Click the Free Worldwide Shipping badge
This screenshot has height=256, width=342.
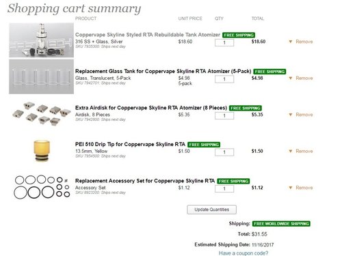(x=281, y=224)
